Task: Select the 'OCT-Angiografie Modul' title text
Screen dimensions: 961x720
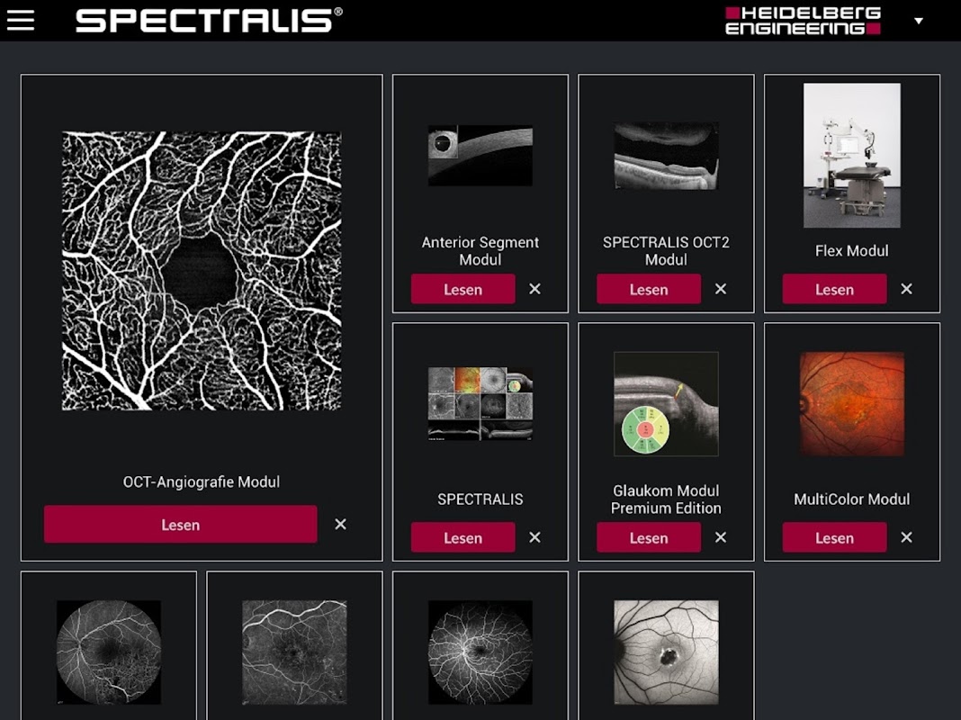Action: coord(202,482)
